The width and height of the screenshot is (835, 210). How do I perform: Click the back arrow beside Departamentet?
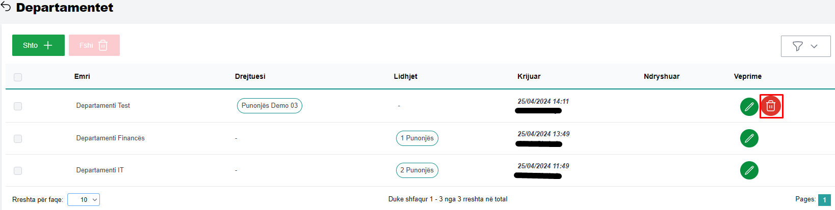(6, 7)
